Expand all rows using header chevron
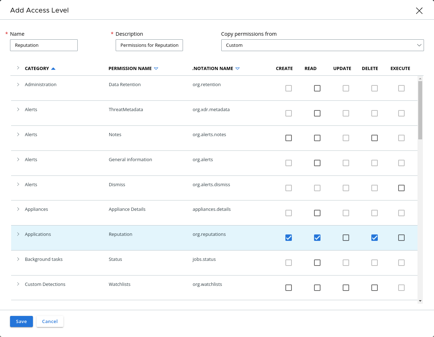Viewport: 434px width, 337px height. pos(18,68)
